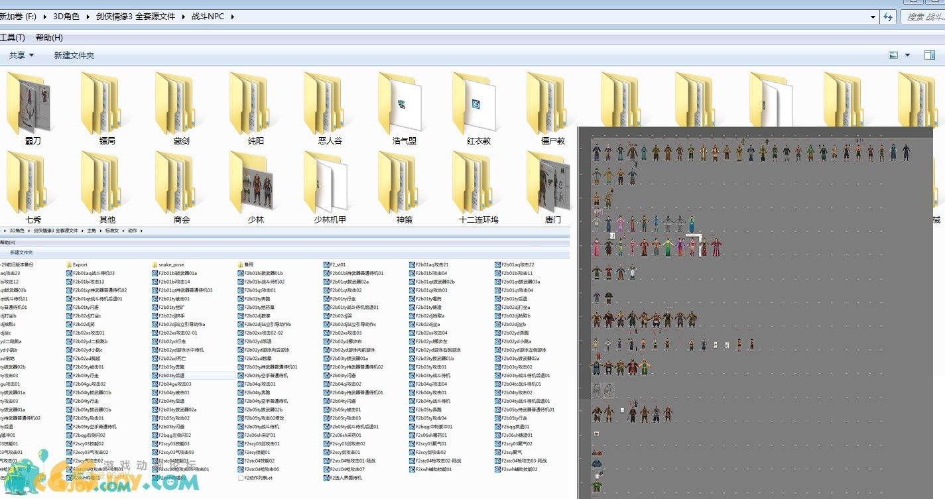Select file F2选人界面待机

[342, 478]
